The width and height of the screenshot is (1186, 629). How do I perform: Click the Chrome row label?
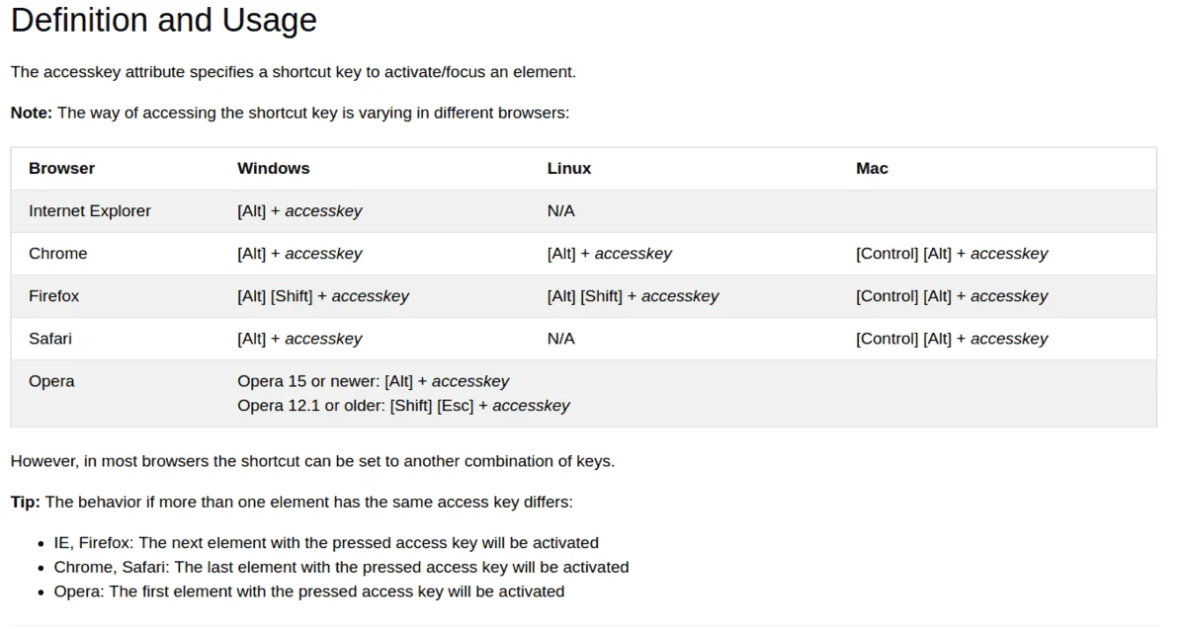pyautogui.click(x=58, y=253)
